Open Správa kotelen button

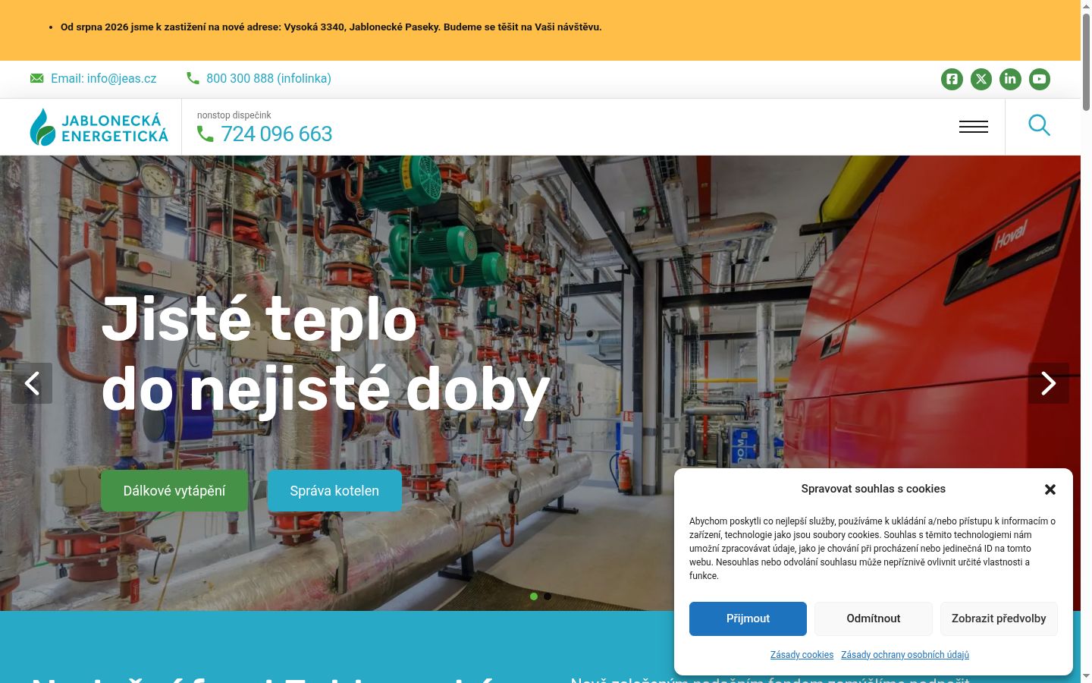click(334, 491)
